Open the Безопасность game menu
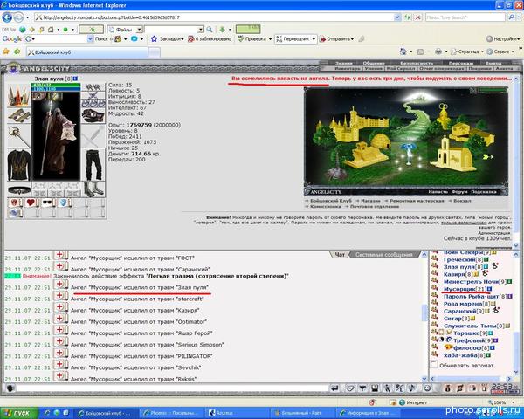This screenshot has height=419, width=524. pos(417,63)
